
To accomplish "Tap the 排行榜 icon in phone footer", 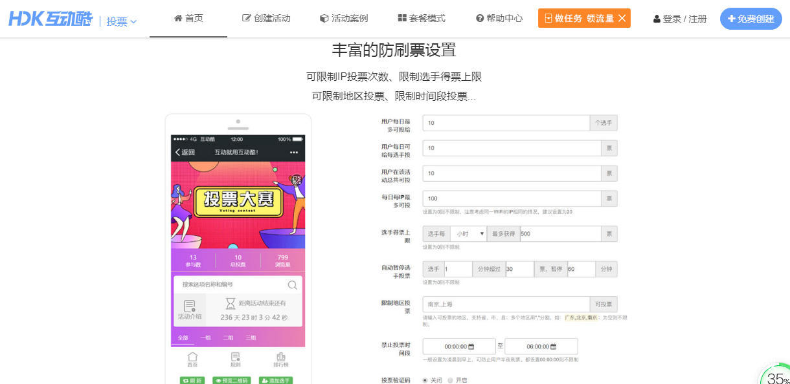I will click(x=281, y=360).
